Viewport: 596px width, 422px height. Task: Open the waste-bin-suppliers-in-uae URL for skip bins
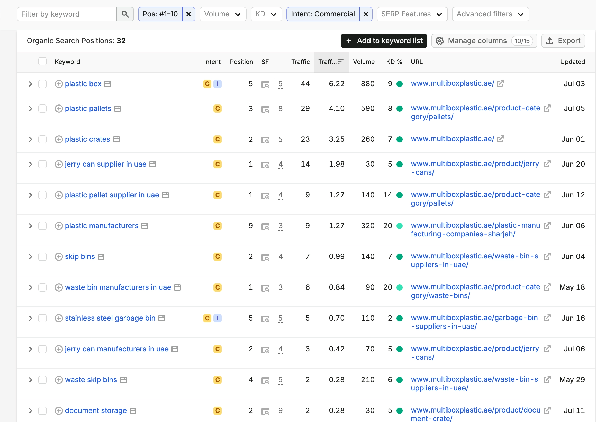point(474,260)
